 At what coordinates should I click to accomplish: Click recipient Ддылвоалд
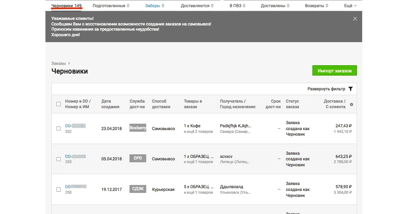coord(231,187)
